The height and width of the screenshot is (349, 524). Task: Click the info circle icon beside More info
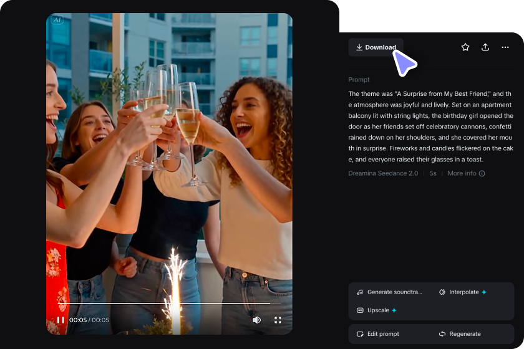(x=482, y=173)
